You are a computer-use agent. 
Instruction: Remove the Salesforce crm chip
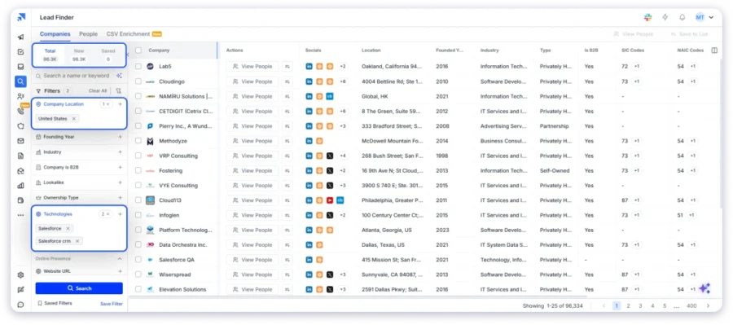(77, 241)
